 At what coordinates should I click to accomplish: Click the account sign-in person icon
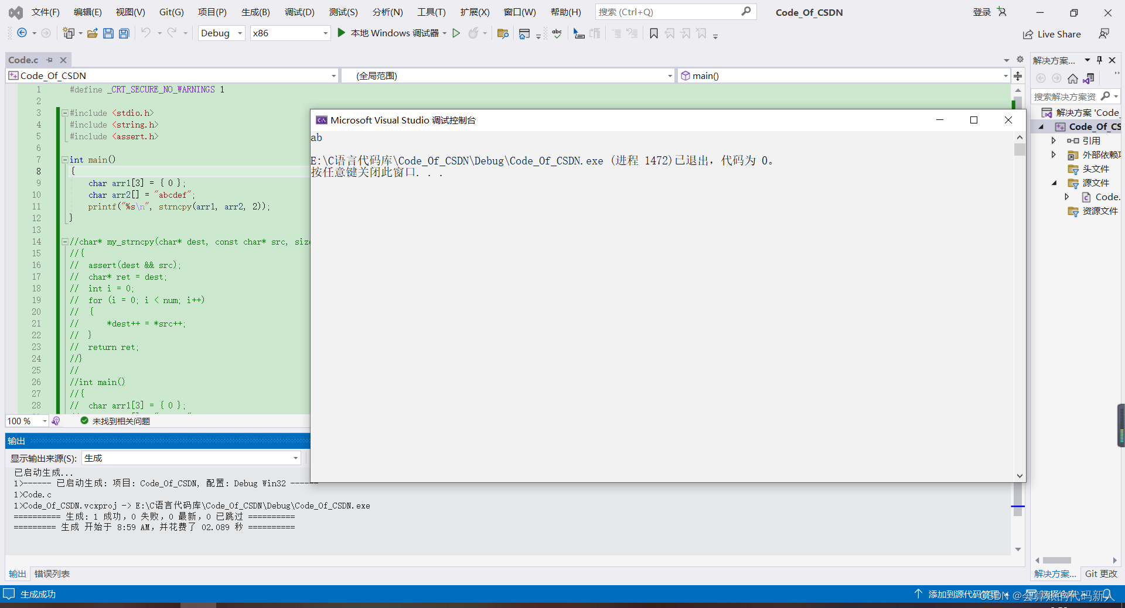[1002, 12]
